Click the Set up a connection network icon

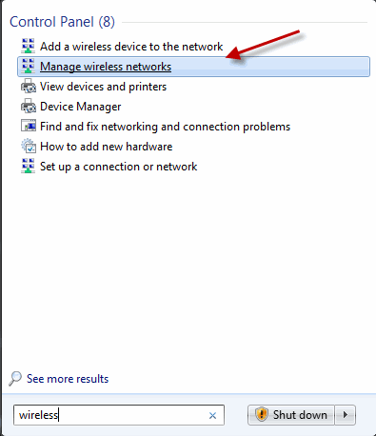click(28, 166)
